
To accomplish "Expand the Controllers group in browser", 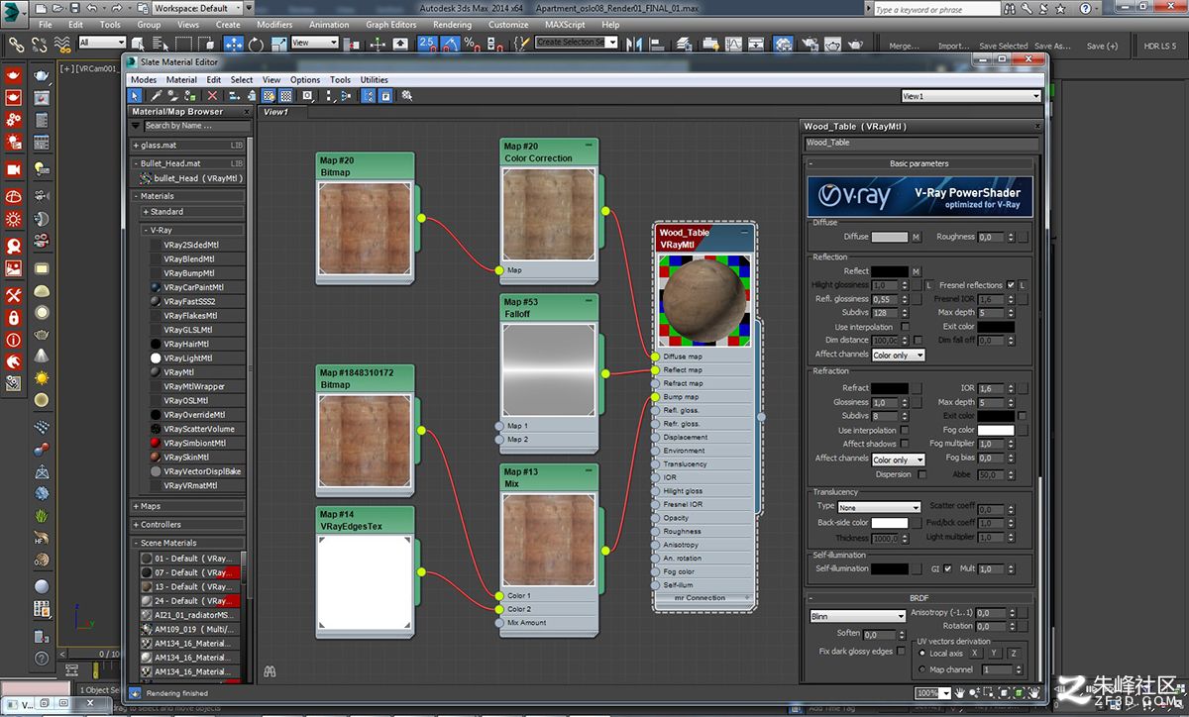I will pyautogui.click(x=188, y=525).
